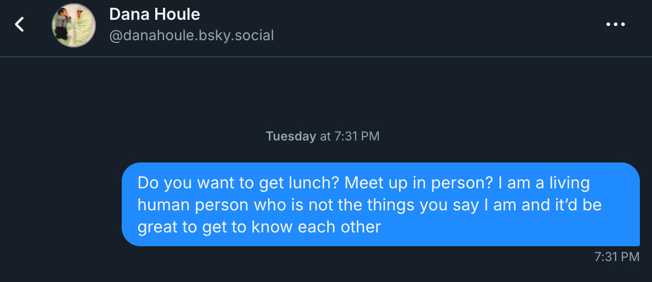Open the three-dot conversation options menu

pos(616,25)
